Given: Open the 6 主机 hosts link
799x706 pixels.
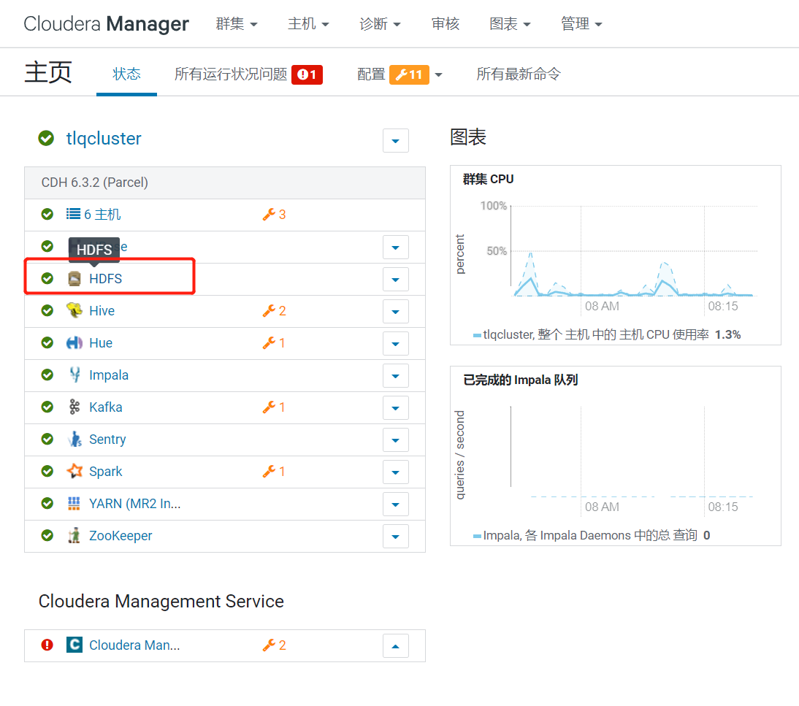Looking at the screenshot, I should [x=102, y=215].
